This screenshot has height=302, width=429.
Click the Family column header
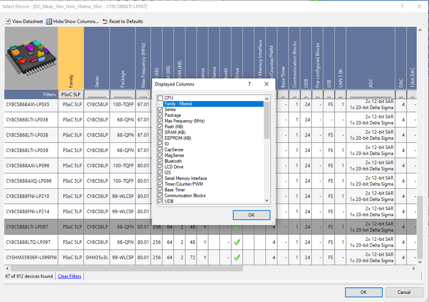point(71,58)
